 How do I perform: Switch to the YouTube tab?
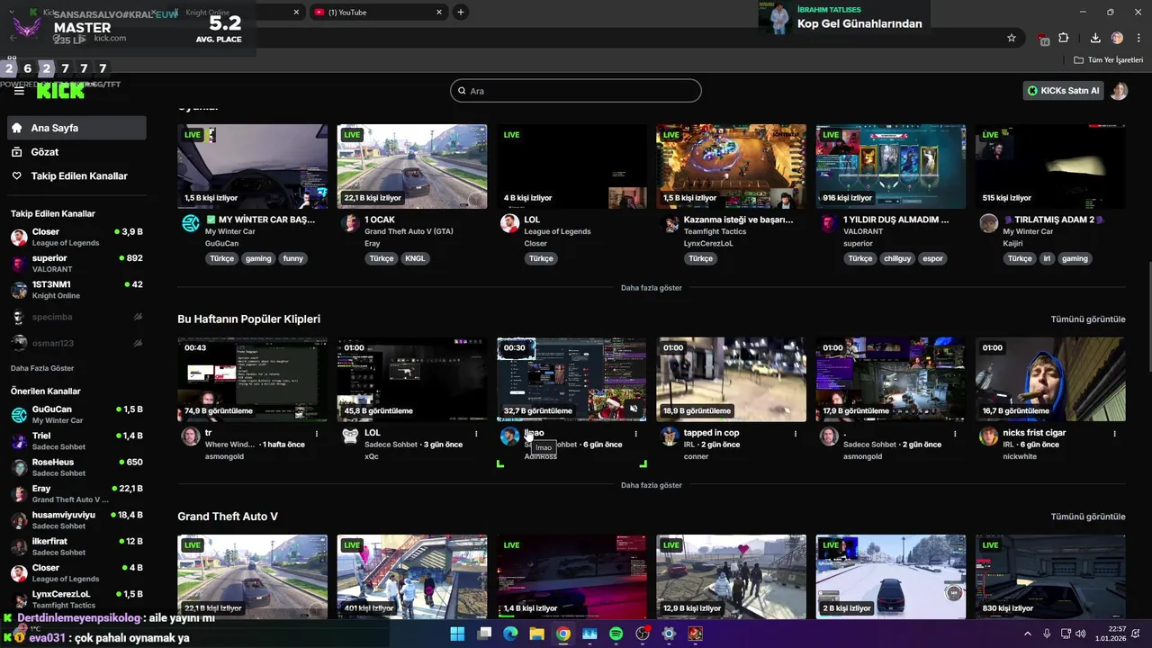point(378,12)
